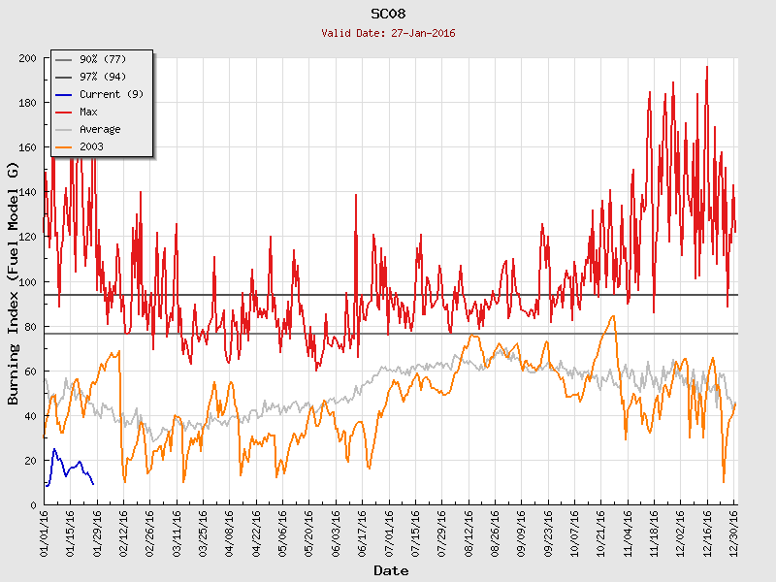Select the 01/01/16 date tick label
Viewport: 776px width, 582px height.
pyautogui.click(x=45, y=535)
